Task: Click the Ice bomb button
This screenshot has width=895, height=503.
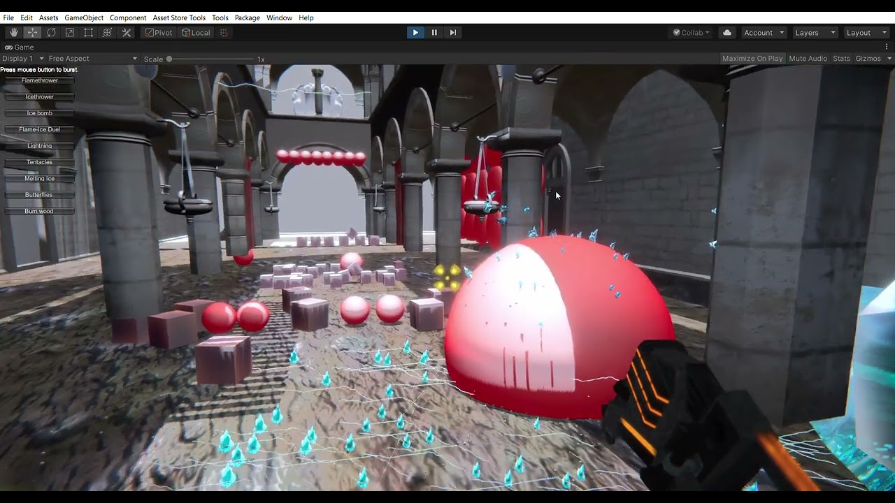Action: coord(40,113)
